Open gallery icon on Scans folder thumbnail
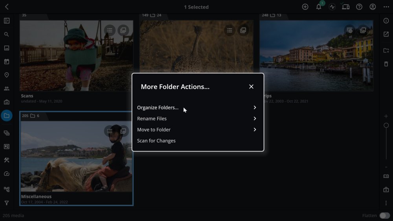The height and width of the screenshot is (221, 393). click(x=123, y=30)
